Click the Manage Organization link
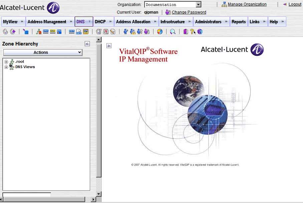The height and width of the screenshot is (203, 303). click(x=247, y=4)
